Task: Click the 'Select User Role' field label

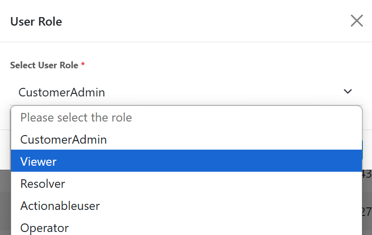Action: coord(44,65)
